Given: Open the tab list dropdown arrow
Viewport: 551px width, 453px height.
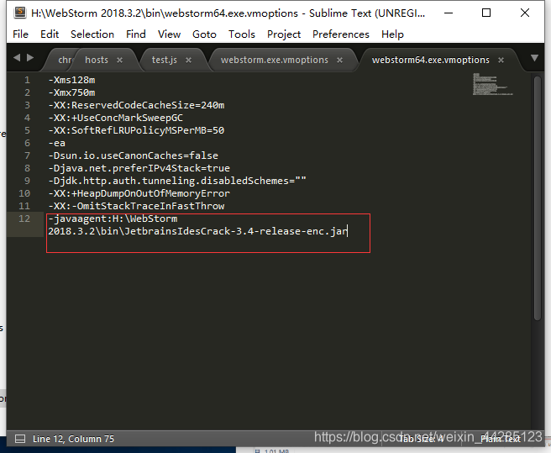Looking at the screenshot, I should point(534,58).
